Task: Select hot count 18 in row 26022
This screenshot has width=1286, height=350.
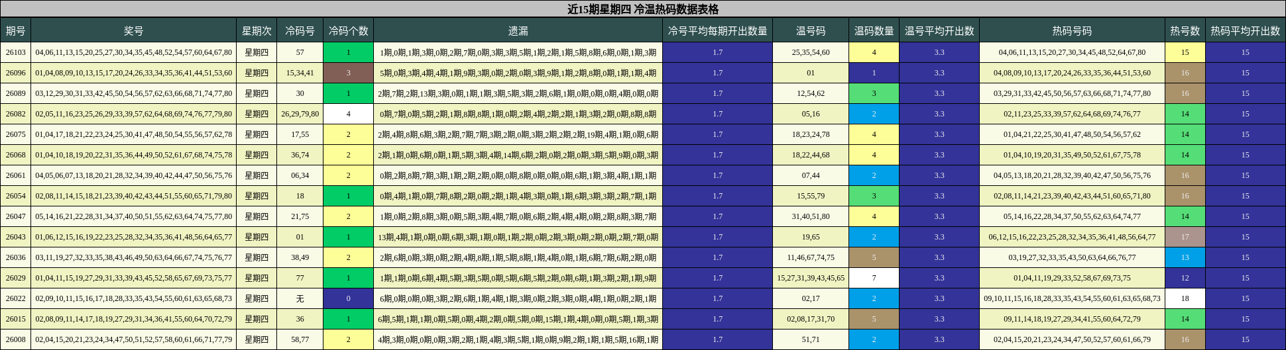Action: pos(1185,298)
